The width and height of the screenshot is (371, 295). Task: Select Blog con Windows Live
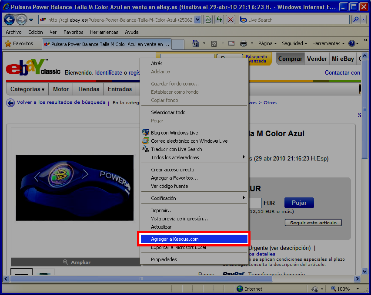(x=194, y=133)
